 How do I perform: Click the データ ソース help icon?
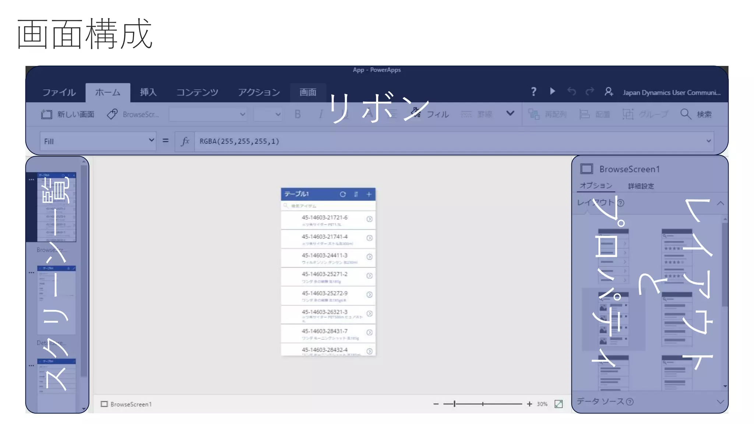tap(630, 402)
